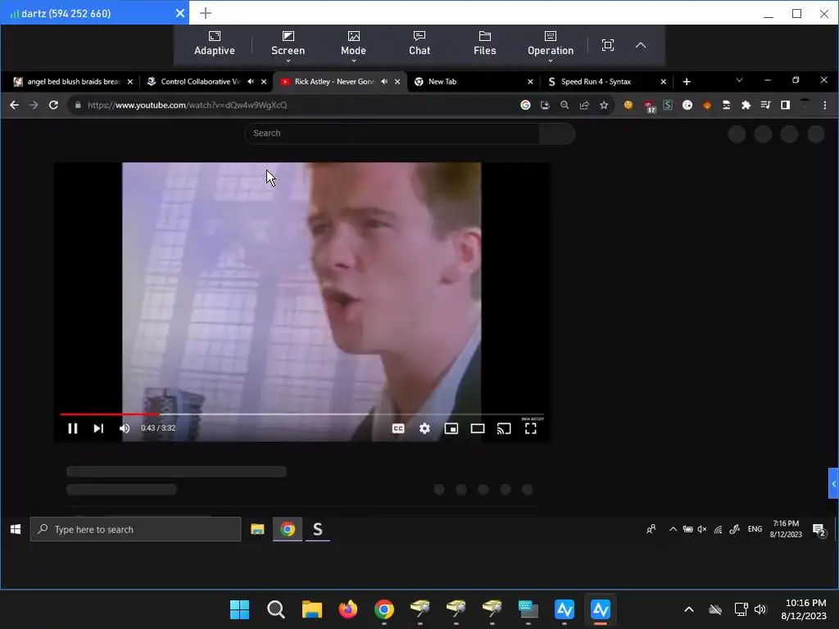The height and width of the screenshot is (629, 839).
Task: Go forward in Chrome
Action: pyautogui.click(x=34, y=105)
